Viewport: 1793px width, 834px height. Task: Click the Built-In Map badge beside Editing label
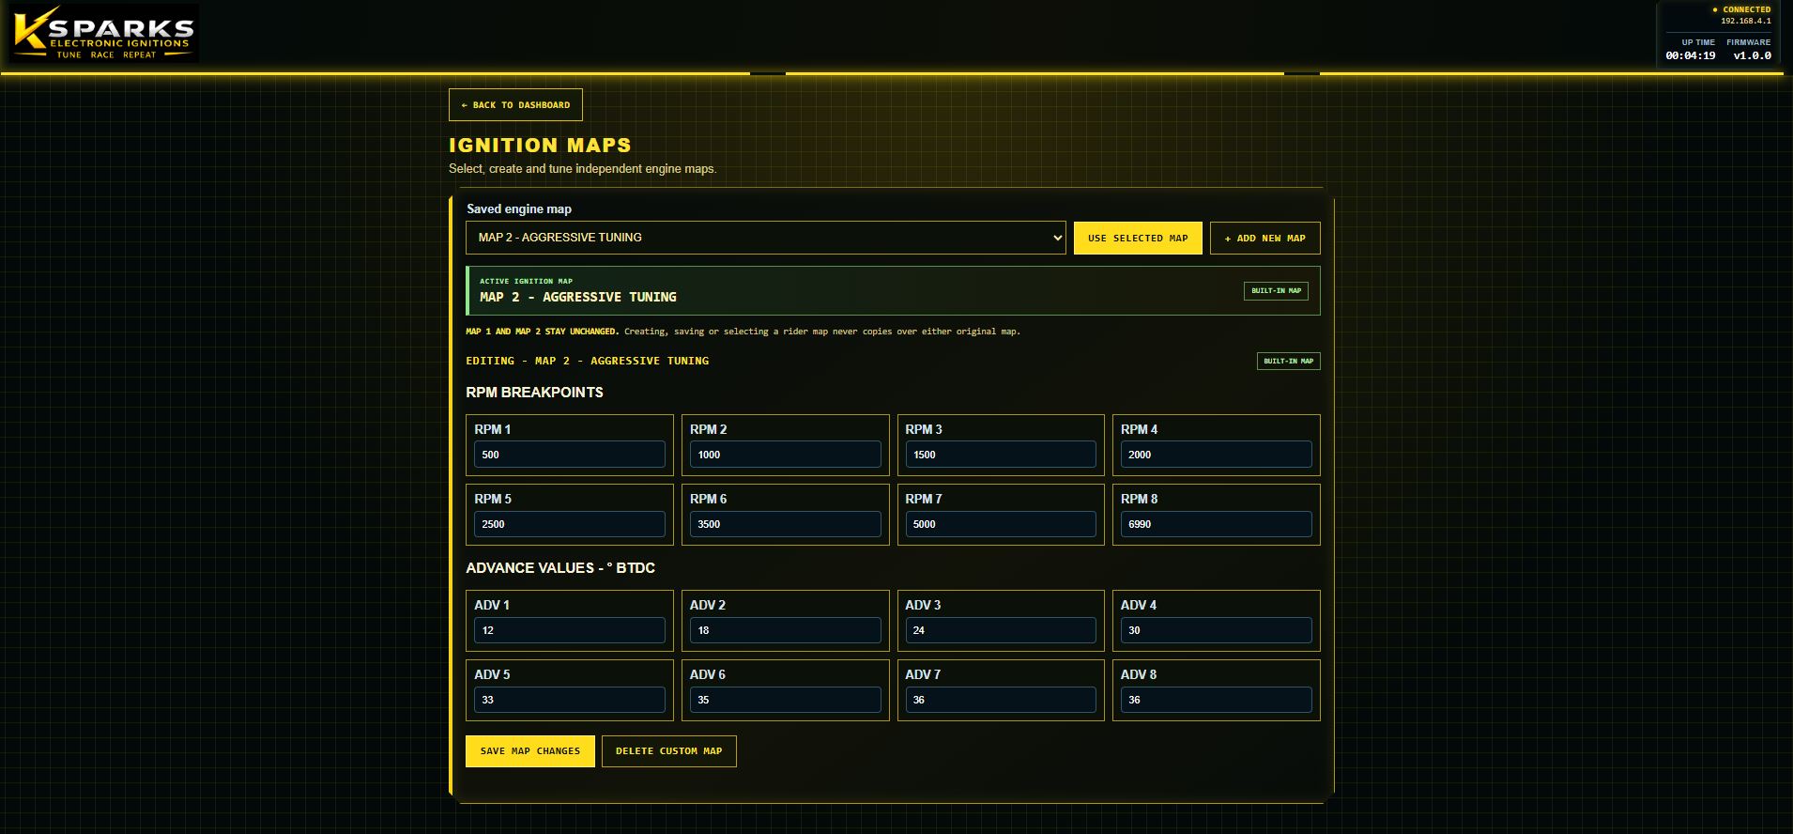[x=1288, y=362]
